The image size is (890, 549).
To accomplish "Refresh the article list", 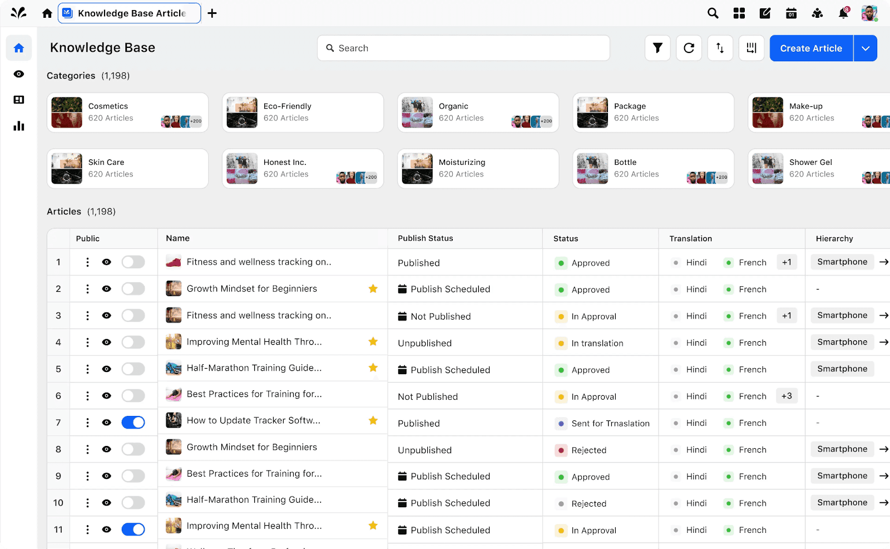I will click(689, 48).
